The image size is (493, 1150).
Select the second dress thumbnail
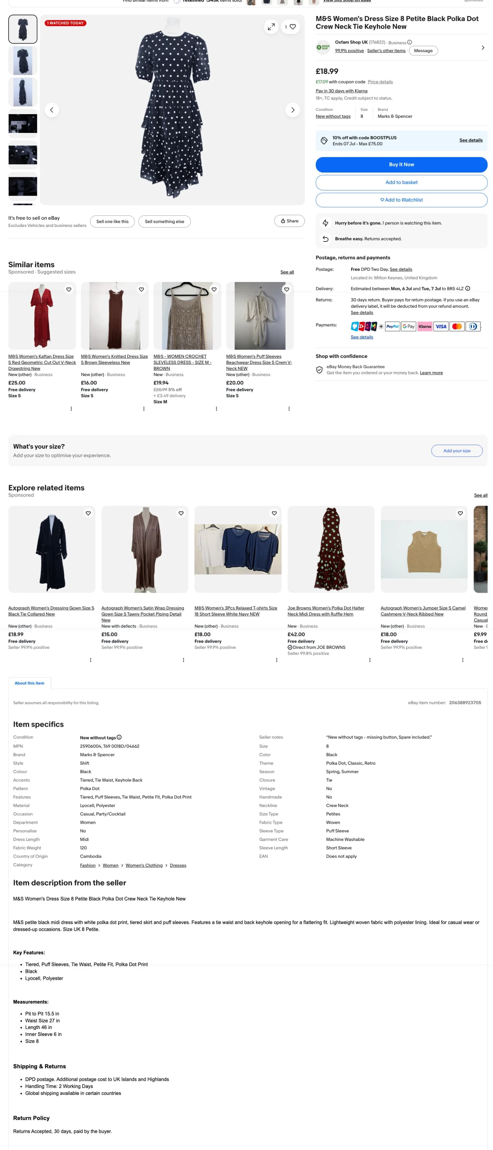[23, 61]
